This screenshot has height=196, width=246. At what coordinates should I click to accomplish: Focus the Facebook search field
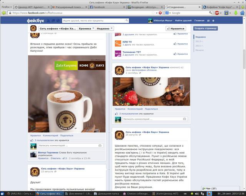(x=94, y=20)
